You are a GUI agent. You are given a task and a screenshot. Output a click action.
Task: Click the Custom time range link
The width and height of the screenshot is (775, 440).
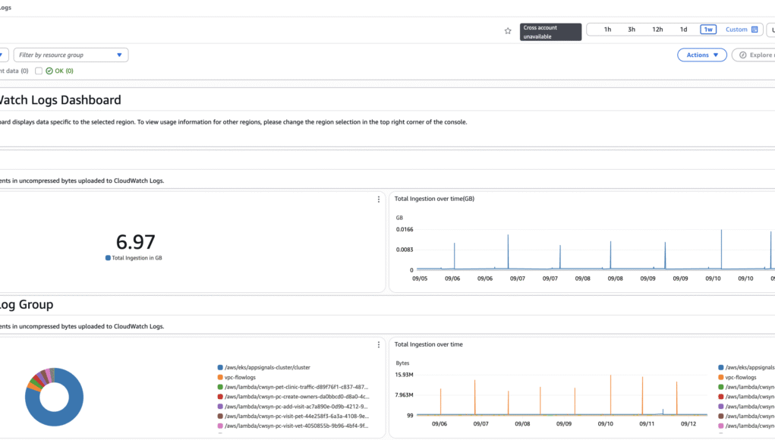pos(736,30)
